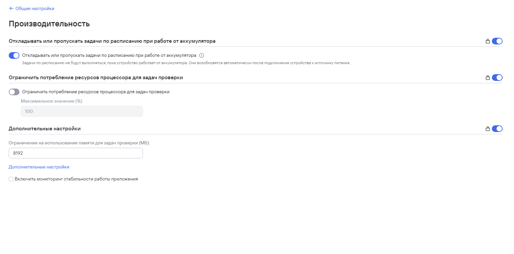
Task: Click the description text about battery scheduled tasks
Action: [x=186, y=63]
